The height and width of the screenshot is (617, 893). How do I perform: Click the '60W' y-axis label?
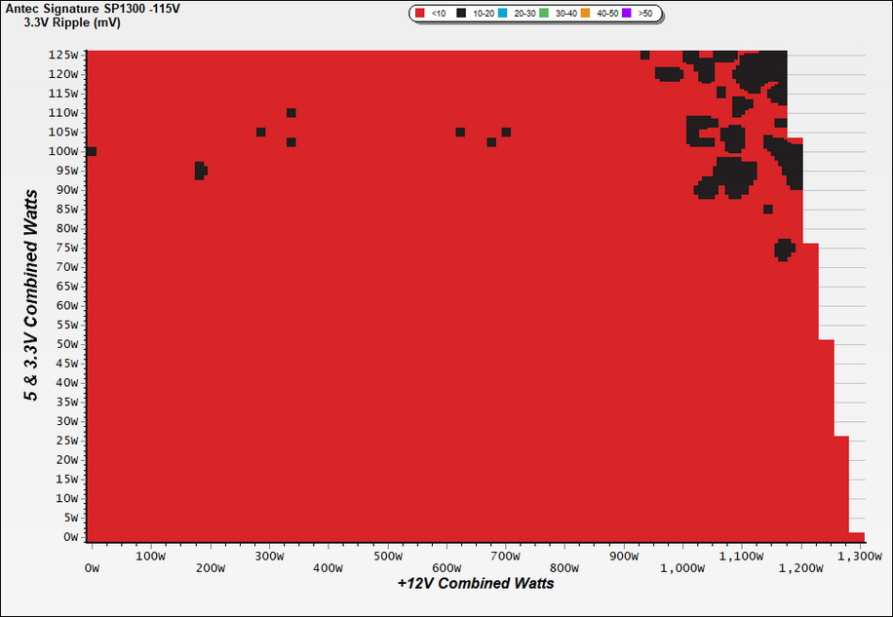(x=66, y=306)
